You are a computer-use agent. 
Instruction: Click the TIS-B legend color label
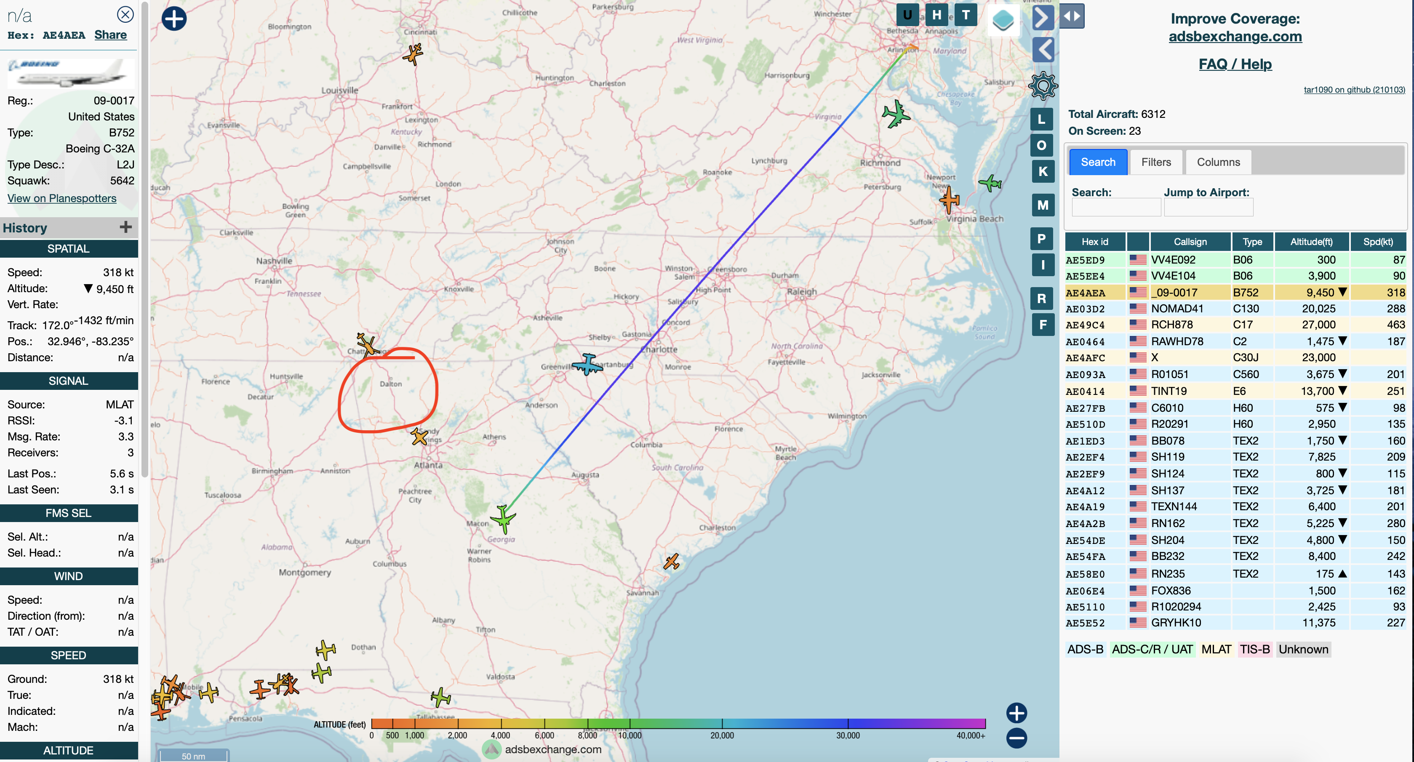pos(1255,650)
